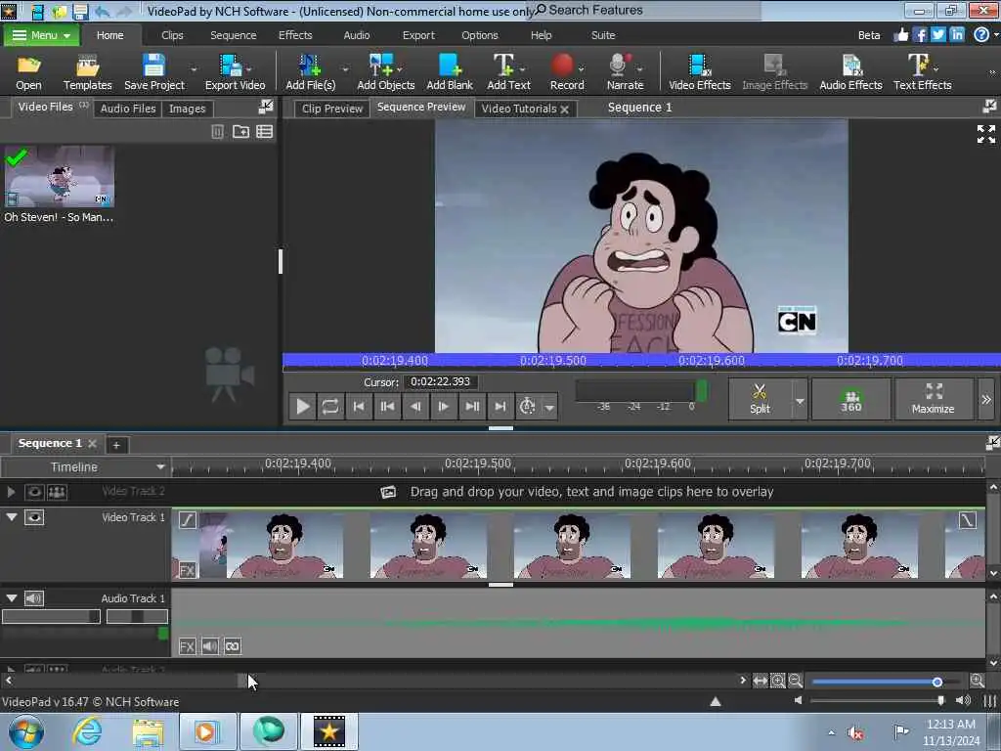Open fade-in transition icon on the clip start

click(187, 520)
